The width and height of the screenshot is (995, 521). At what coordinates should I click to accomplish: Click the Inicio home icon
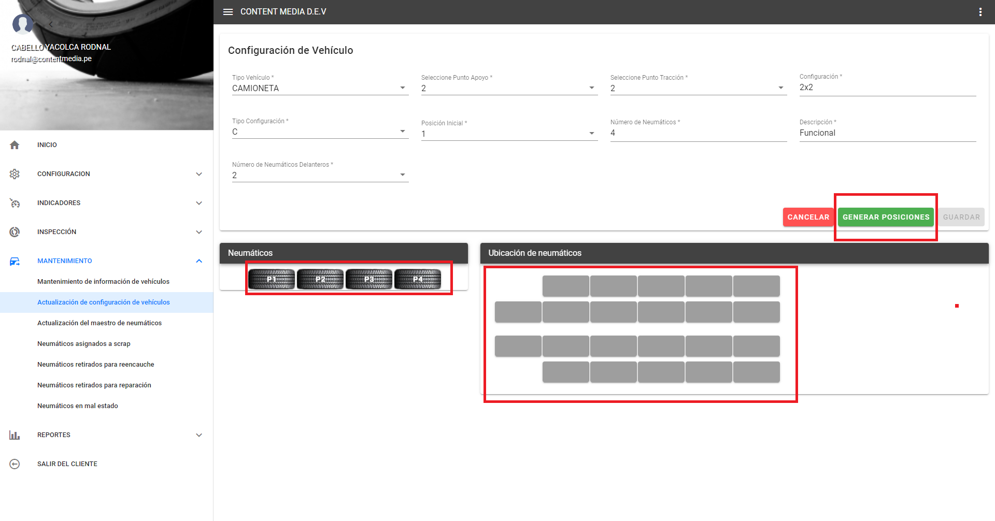[x=15, y=145]
